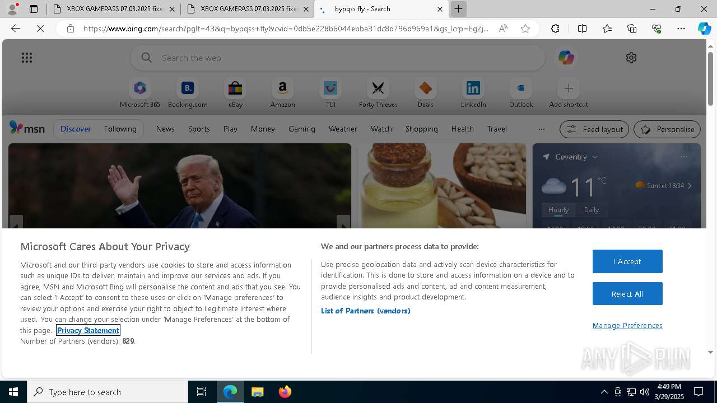View site information lock icon

tap(71, 29)
